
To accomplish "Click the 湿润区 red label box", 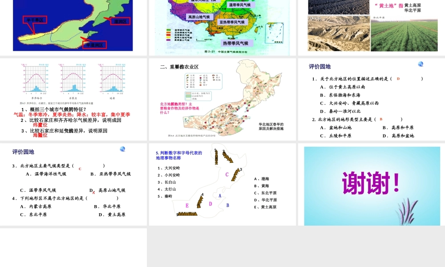I will (x=120, y=21).
